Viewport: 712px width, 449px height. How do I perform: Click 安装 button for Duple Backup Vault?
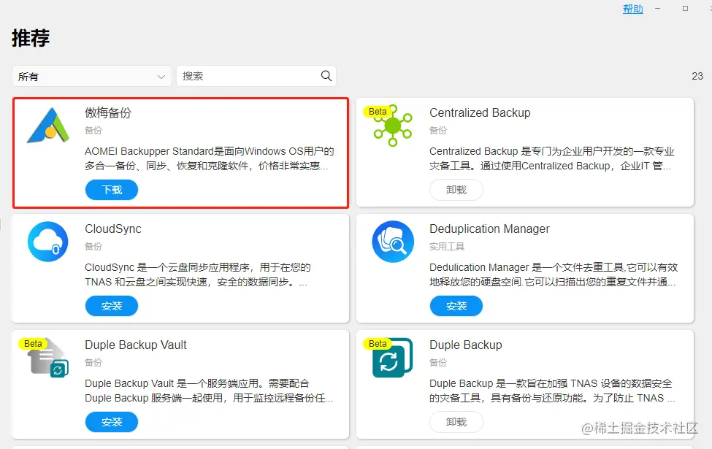pos(112,422)
